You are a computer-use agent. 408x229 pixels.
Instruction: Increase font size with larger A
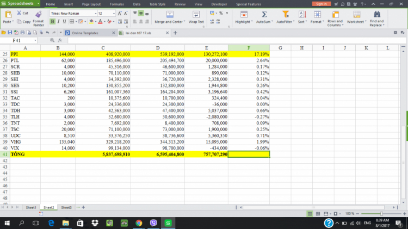120,13
